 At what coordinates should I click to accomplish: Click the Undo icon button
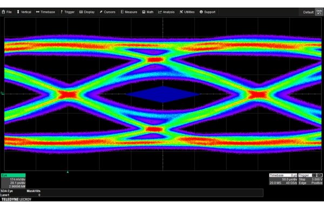pyautogui.click(x=319, y=12)
